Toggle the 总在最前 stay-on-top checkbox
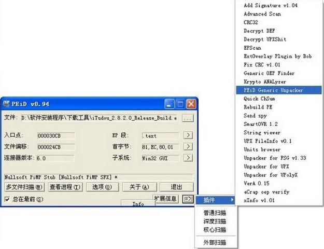 [x=7, y=199]
